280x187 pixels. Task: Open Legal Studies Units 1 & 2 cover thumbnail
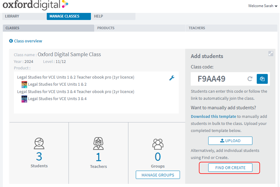click(24, 84)
